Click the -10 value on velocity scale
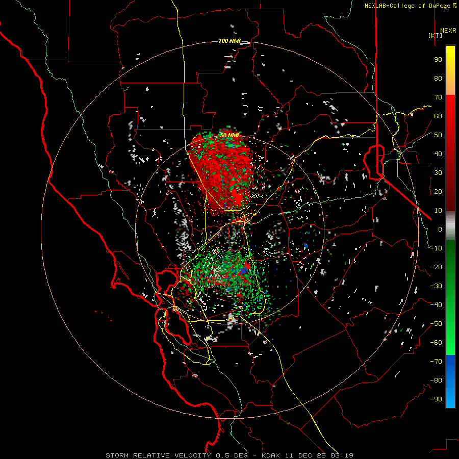The width and height of the screenshot is (459, 459). tap(436, 248)
